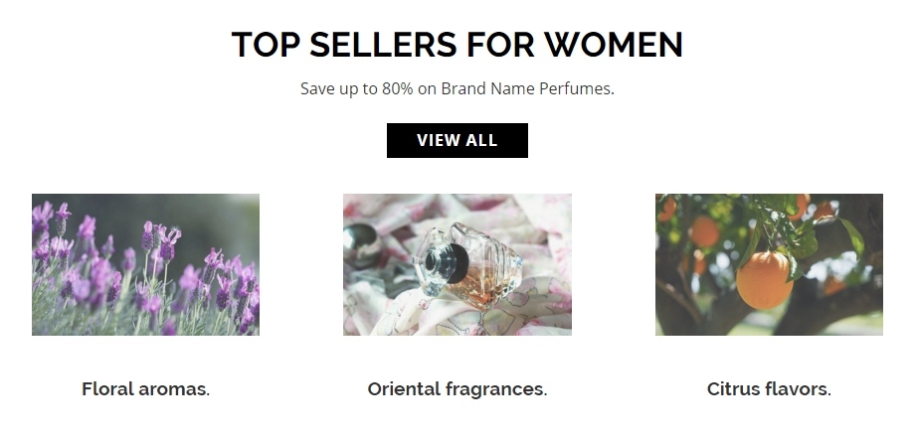
Task: Click the "TOP SELLERS FOR WOMEN" heading
Action: coord(457,45)
